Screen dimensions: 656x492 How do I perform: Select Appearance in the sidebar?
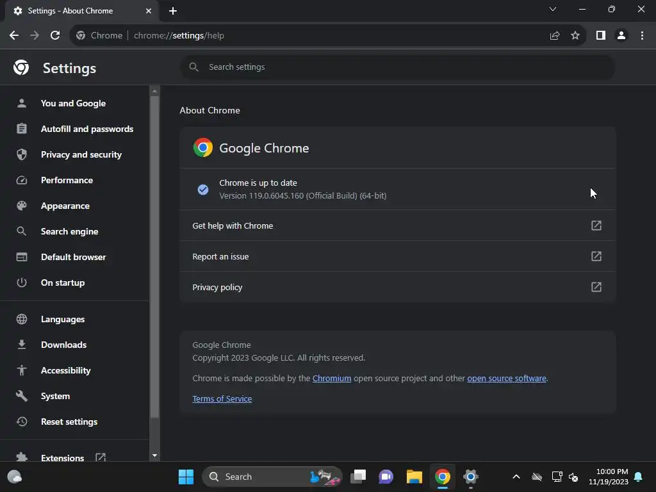click(x=74, y=206)
